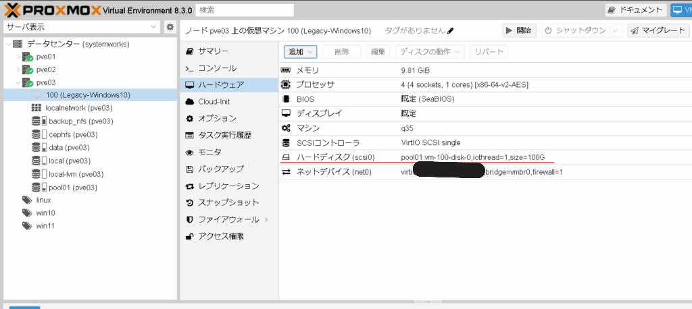Open the コンソール tab

(230, 68)
